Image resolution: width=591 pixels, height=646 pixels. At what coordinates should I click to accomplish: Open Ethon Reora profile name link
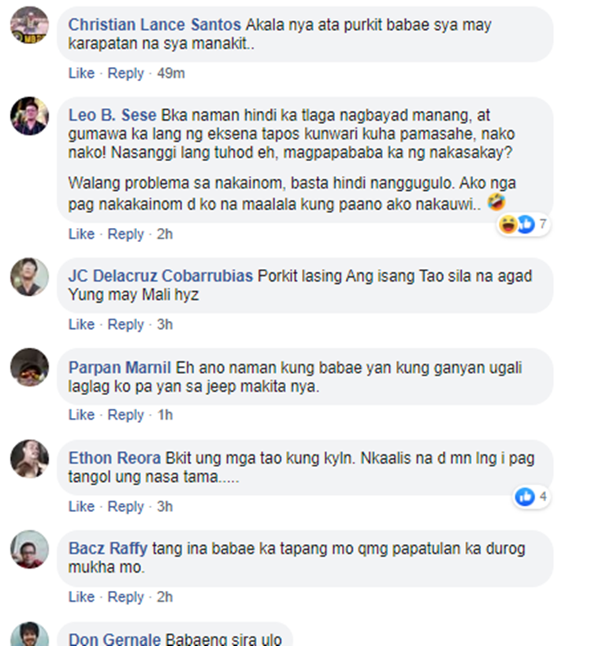point(114,458)
